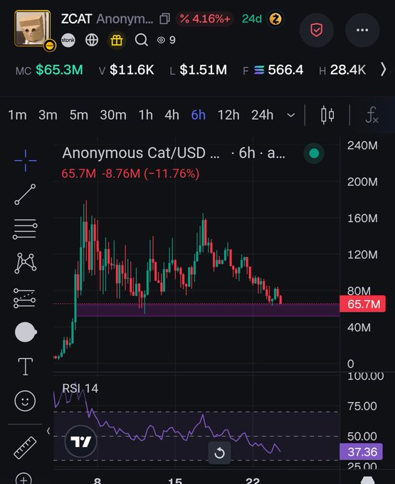Select the Text annotation tool
Viewport: 395px width, 484px height.
tap(26, 367)
